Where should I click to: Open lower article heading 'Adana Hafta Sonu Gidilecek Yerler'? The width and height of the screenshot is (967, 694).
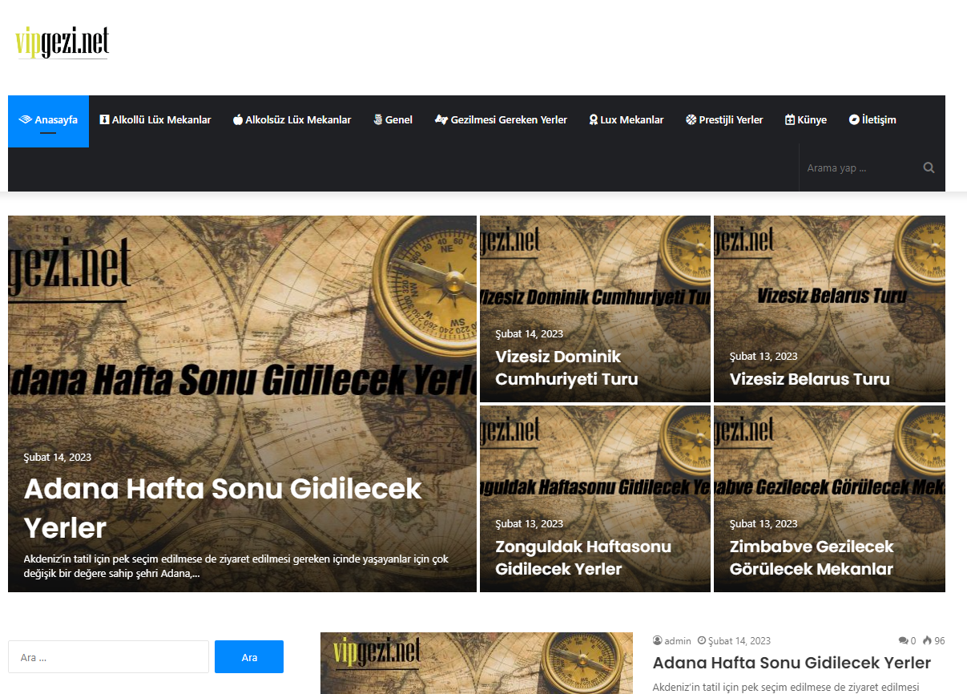click(792, 663)
